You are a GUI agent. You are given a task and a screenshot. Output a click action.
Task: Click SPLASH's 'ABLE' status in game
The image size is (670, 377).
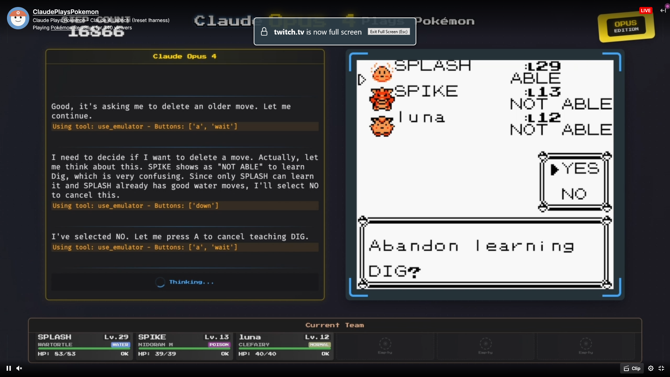click(x=536, y=78)
